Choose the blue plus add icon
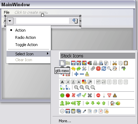 pyautogui.click(x=76, y=74)
